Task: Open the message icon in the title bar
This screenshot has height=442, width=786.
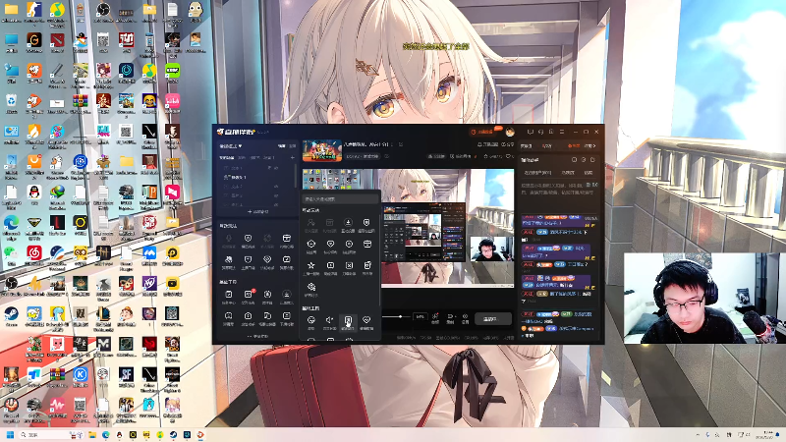Action: tap(530, 132)
